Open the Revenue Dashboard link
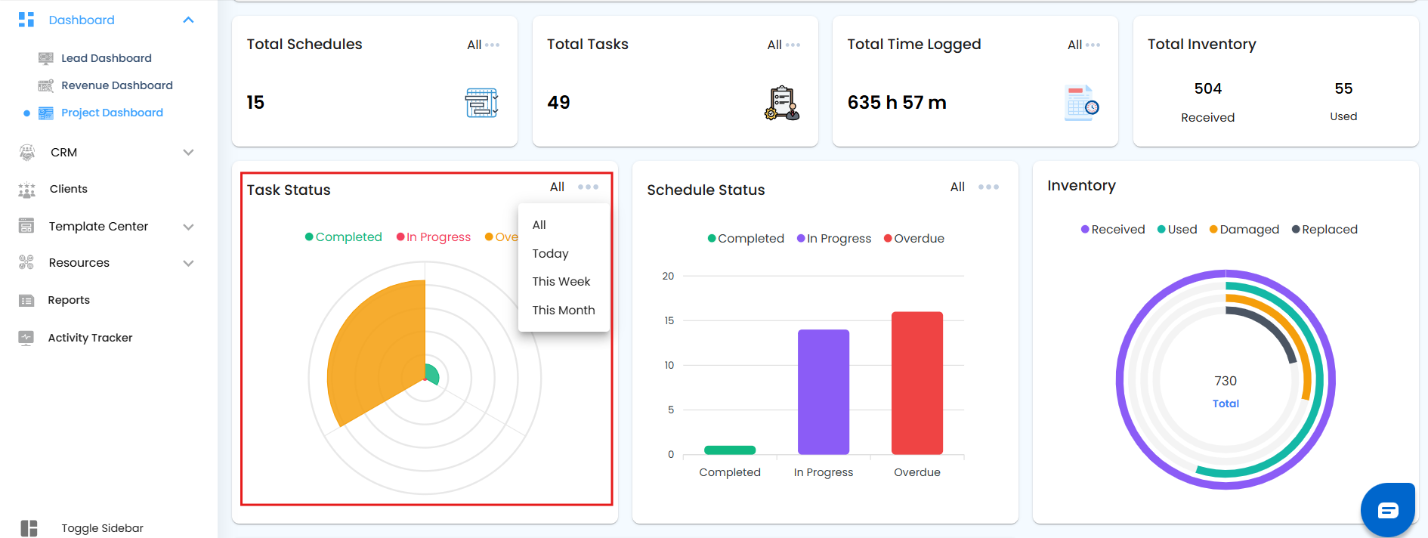Screen dimensions: 1428x538 click(x=116, y=85)
